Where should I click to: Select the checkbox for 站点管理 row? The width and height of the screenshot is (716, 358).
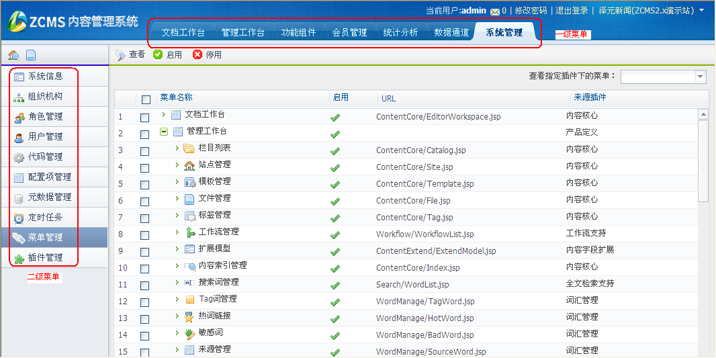coord(144,168)
